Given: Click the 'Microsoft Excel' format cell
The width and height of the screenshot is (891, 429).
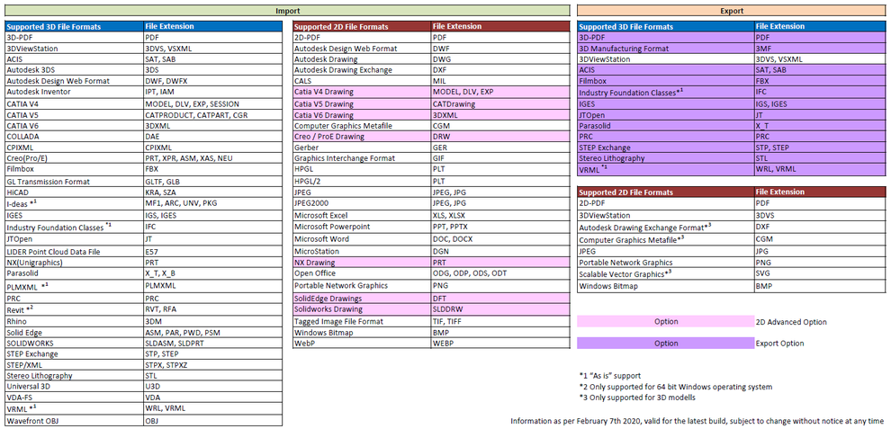Looking at the screenshot, I should pyautogui.click(x=362, y=215).
